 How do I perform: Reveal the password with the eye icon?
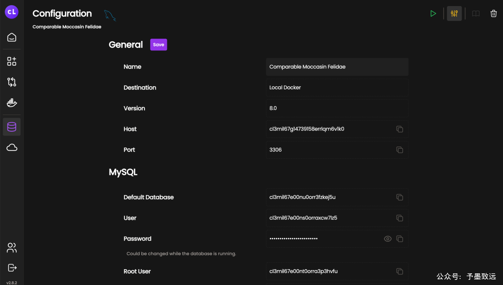(x=388, y=239)
